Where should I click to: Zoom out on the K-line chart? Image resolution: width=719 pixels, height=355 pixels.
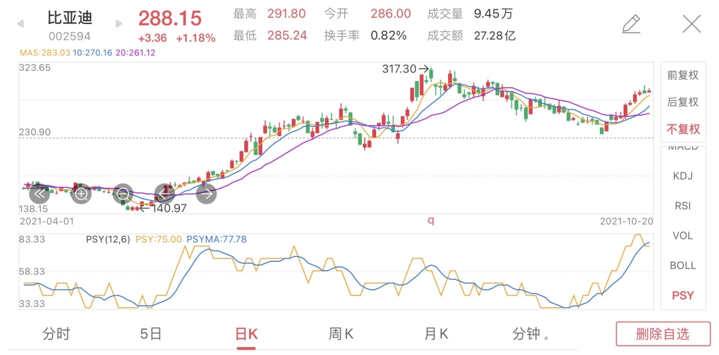[123, 194]
